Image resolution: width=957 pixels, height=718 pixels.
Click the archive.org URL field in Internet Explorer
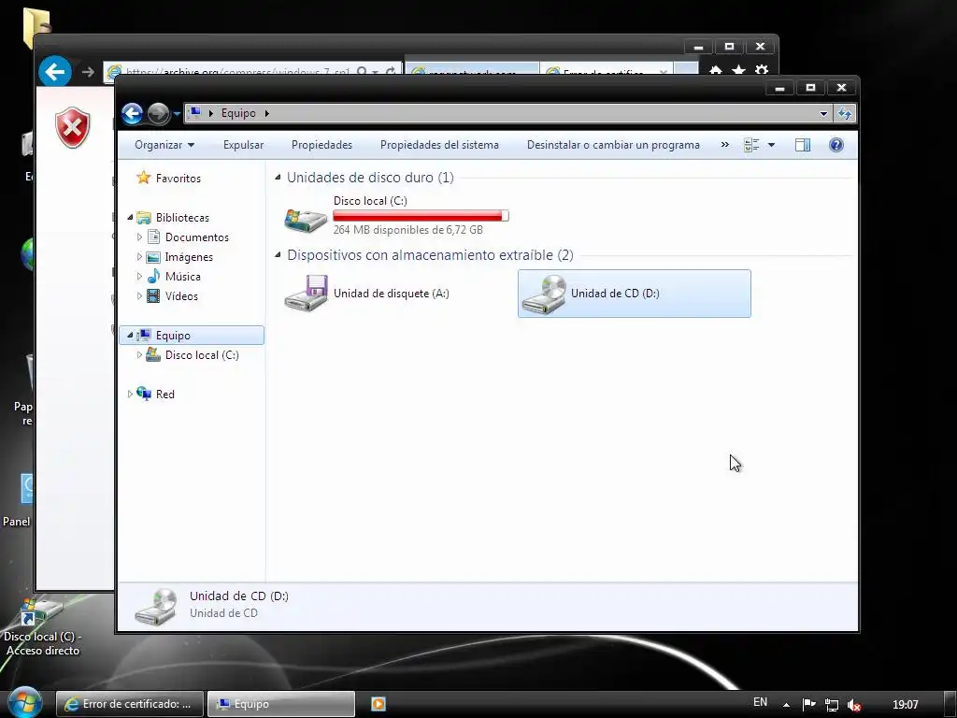tap(238, 71)
